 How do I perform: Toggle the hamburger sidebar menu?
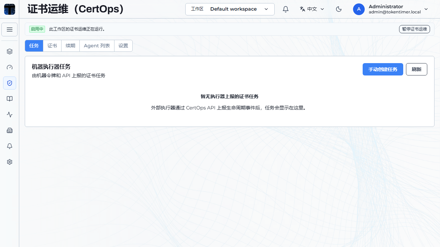coord(10,30)
